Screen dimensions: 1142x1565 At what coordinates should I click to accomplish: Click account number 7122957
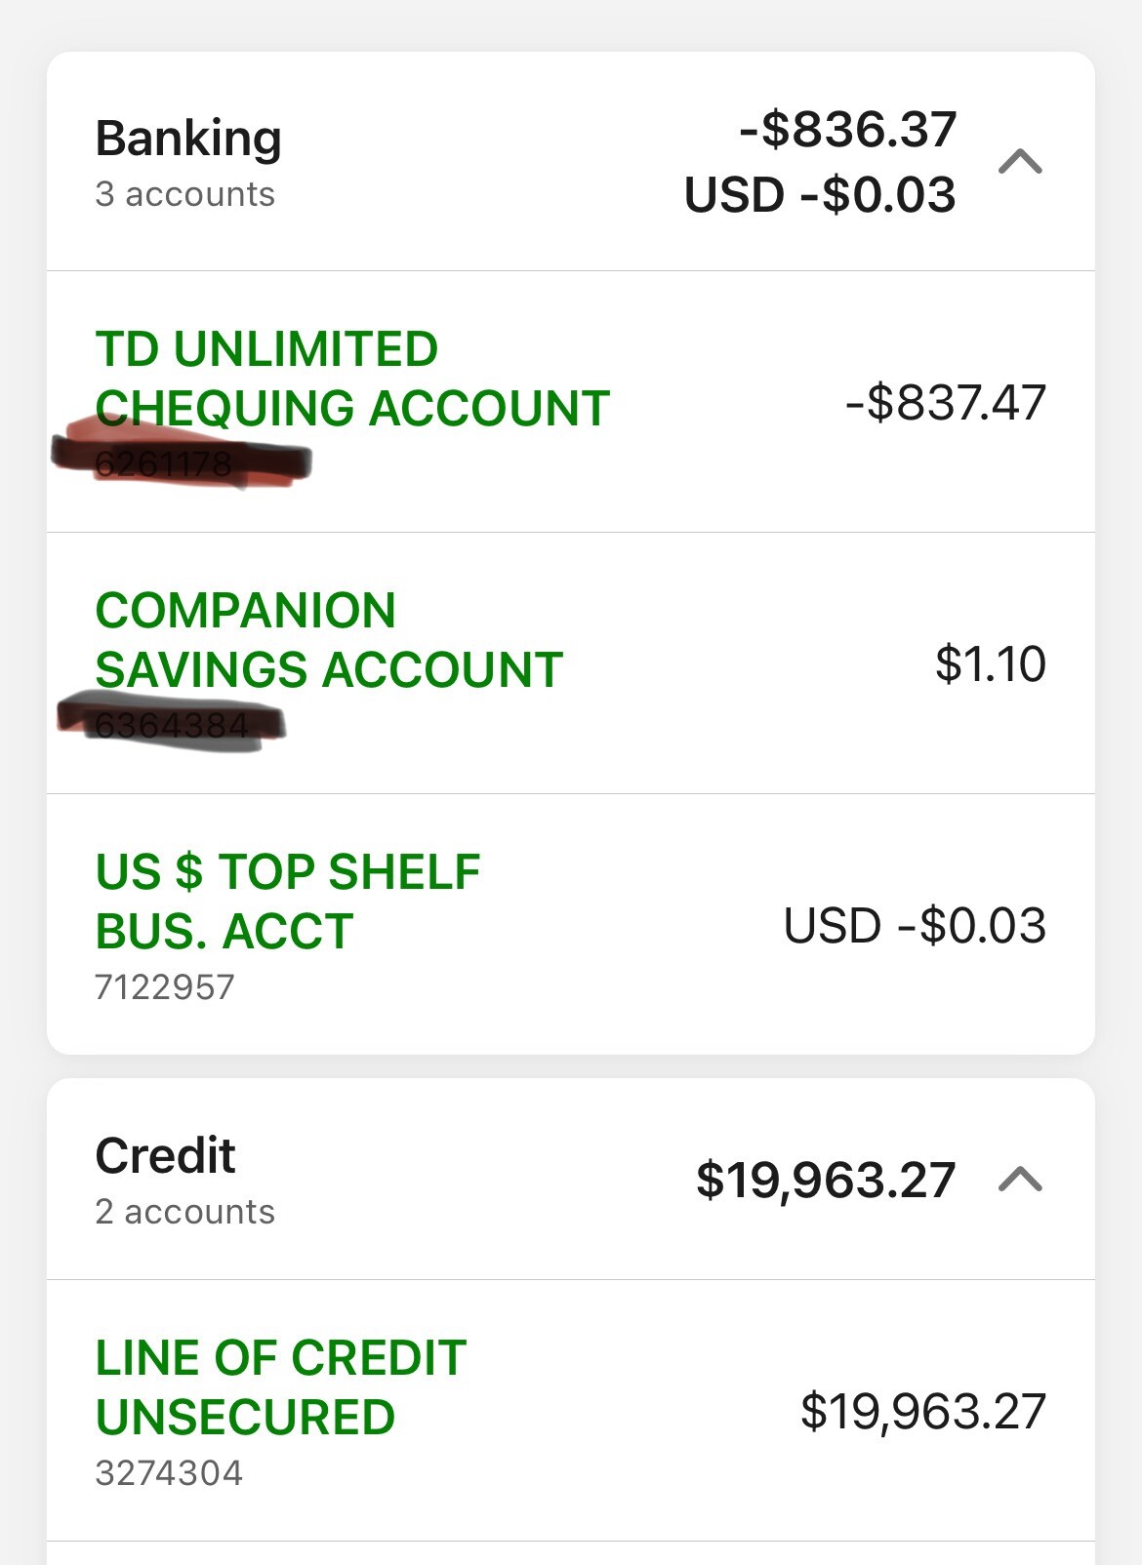[164, 987]
